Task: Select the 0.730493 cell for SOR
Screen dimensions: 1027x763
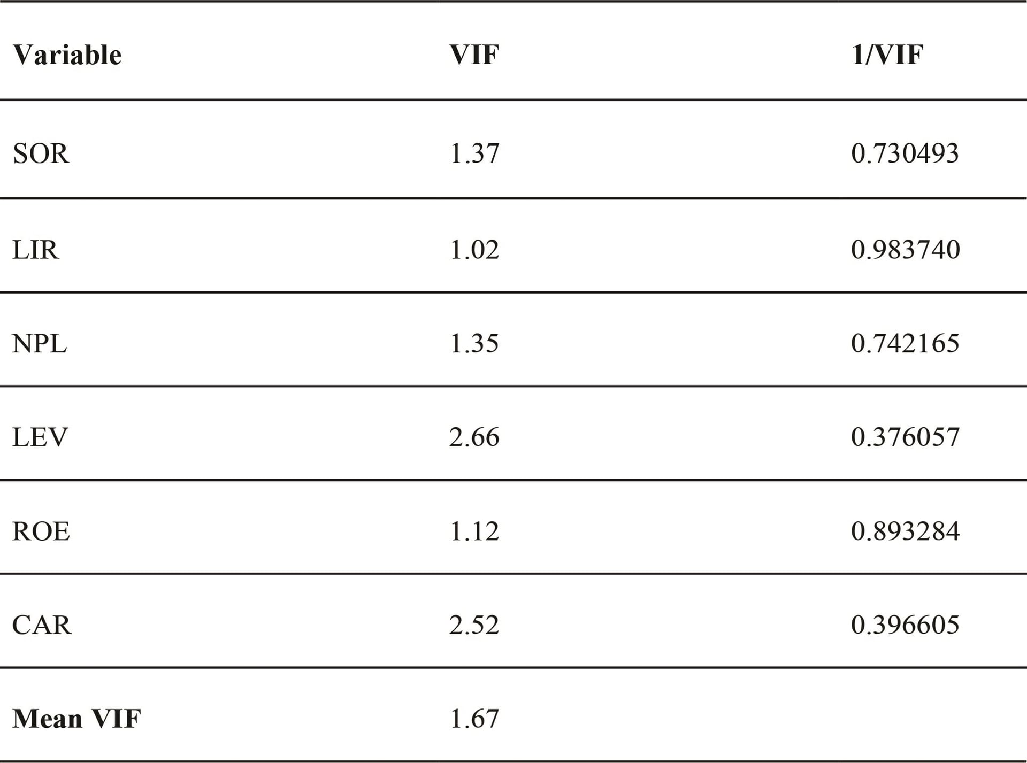Action: coord(905,153)
